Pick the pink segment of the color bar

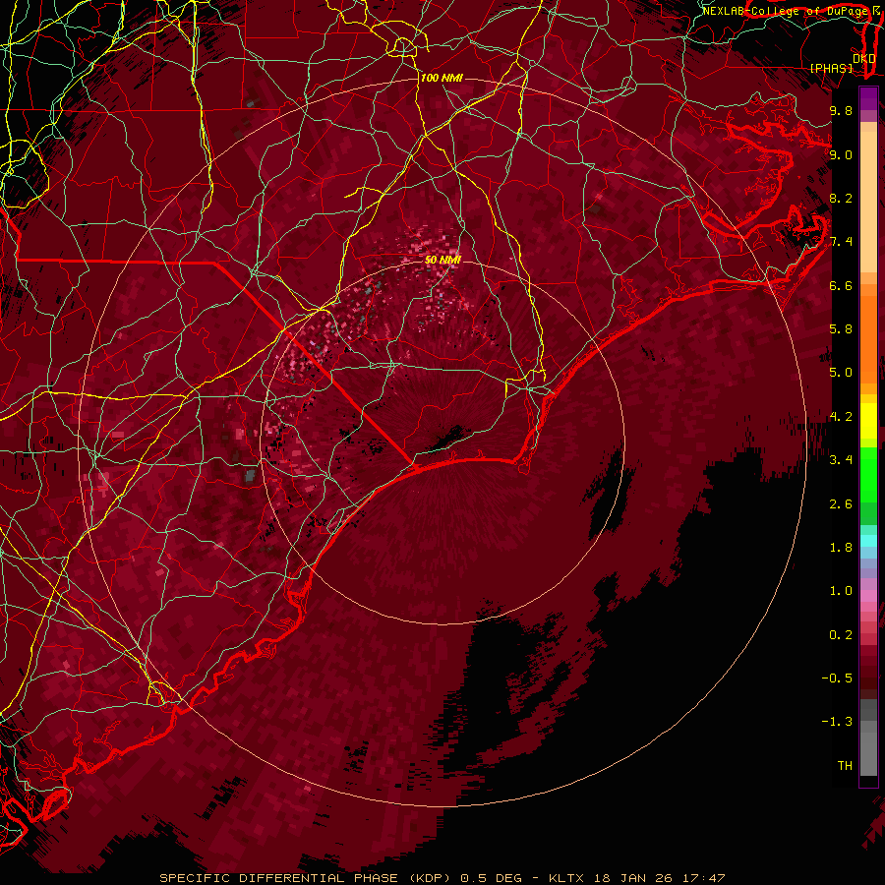[868, 596]
